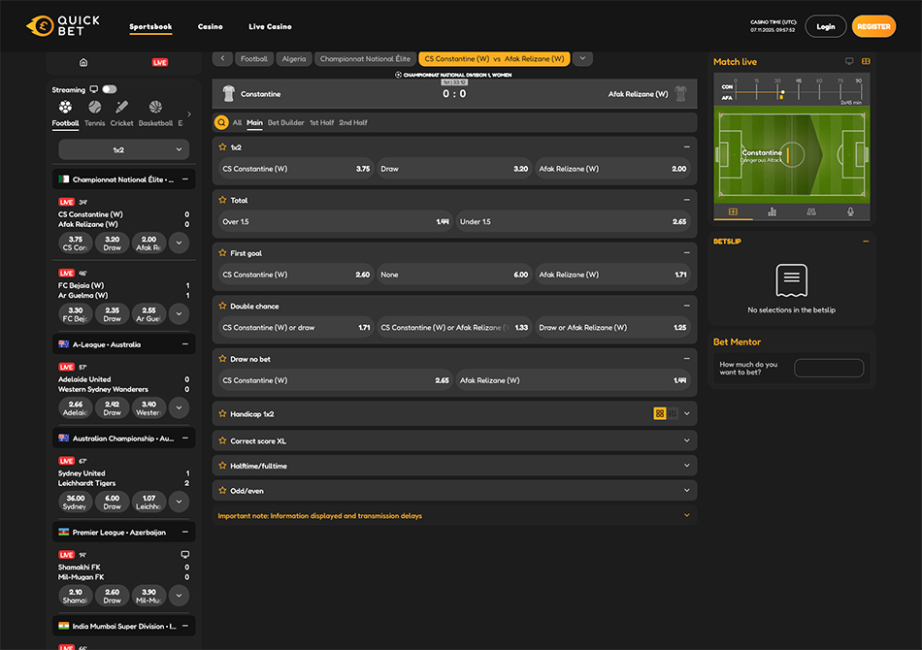Viewport: 922px width, 650px height.
Task: Open the Live Casino menu item
Action: pyautogui.click(x=270, y=27)
